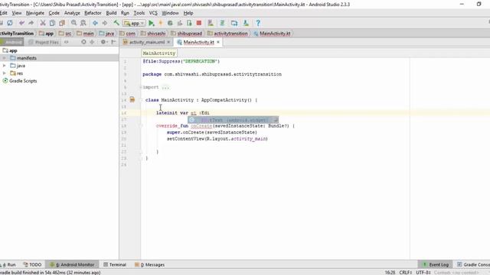The width and height of the screenshot is (490, 275).
Task: Click the hide project panel icon
Action: pyautogui.click(x=113, y=42)
